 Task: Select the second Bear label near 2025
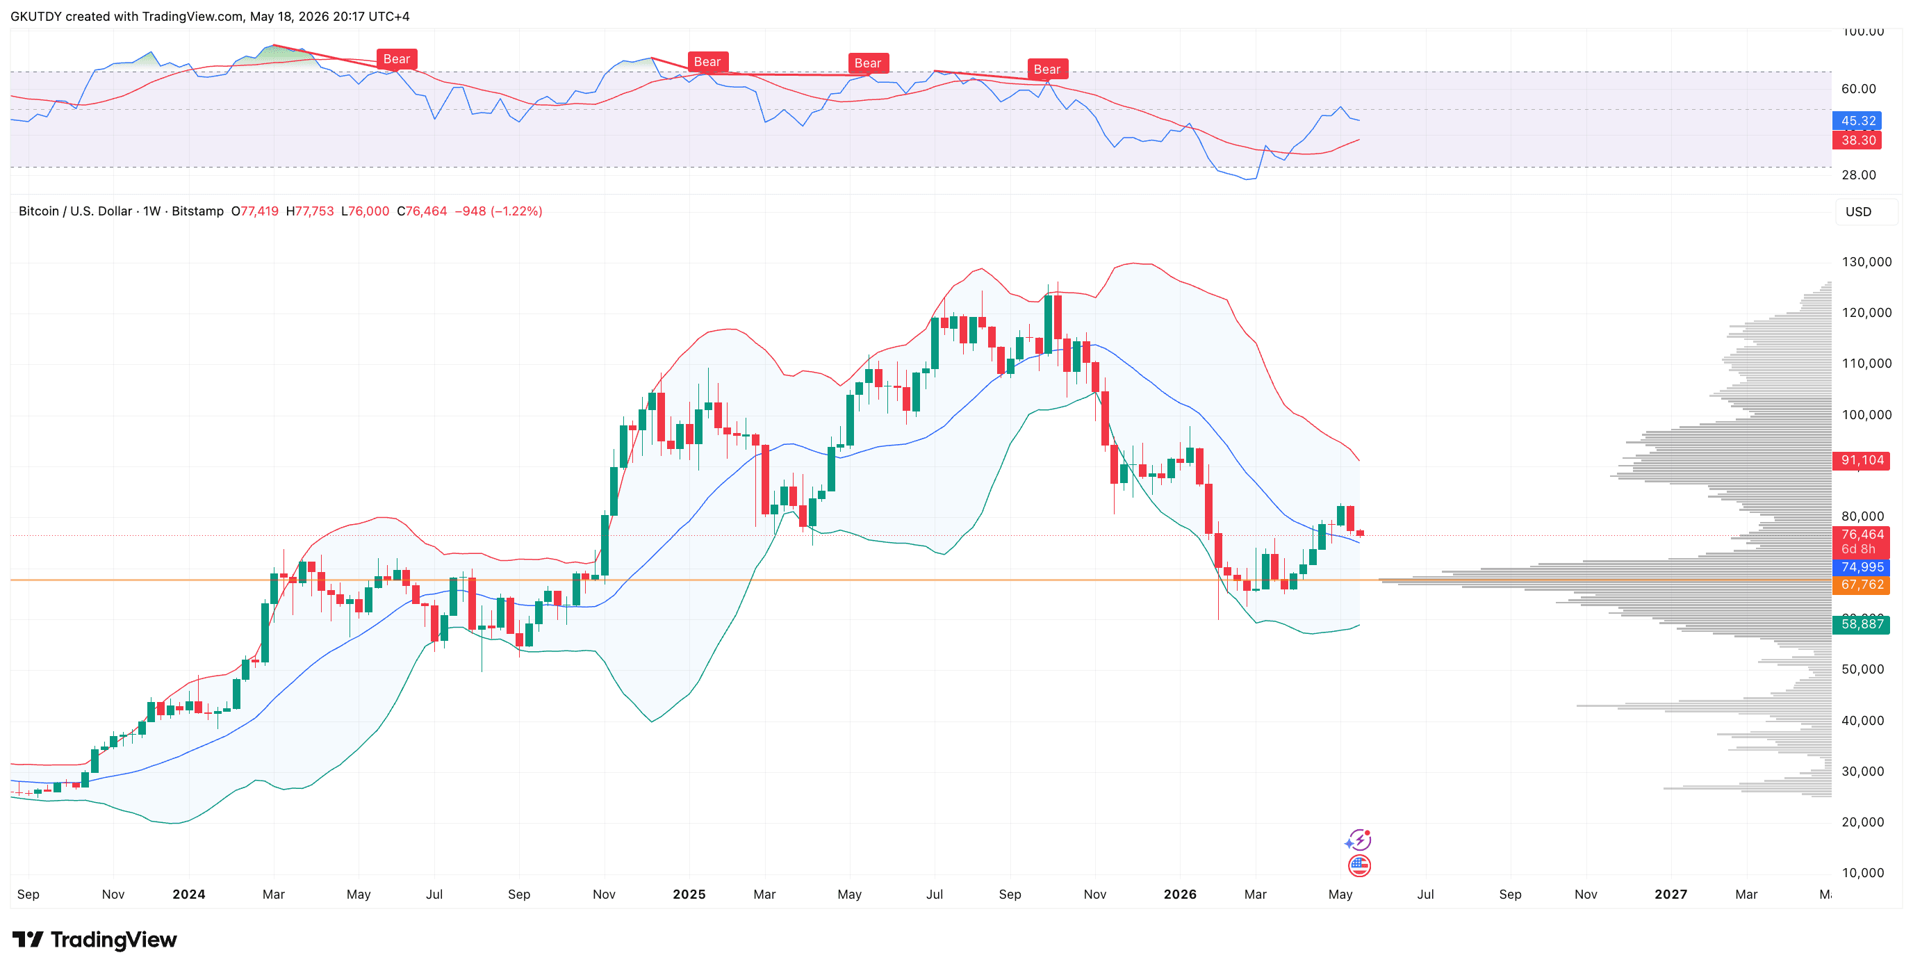tap(707, 62)
